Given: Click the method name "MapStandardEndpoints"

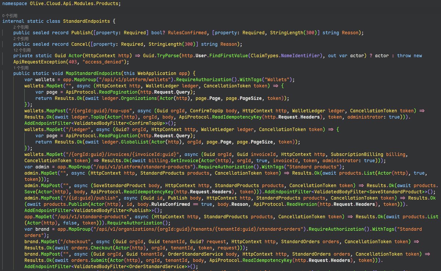Looking at the screenshot, I should (93, 73).
